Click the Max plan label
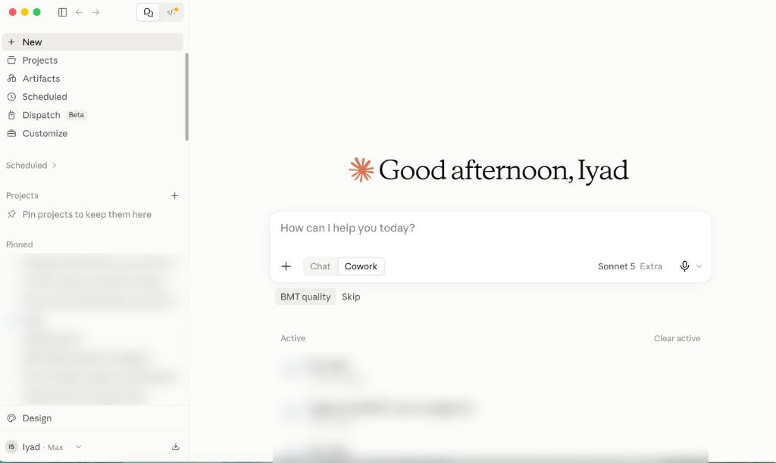 pos(55,448)
